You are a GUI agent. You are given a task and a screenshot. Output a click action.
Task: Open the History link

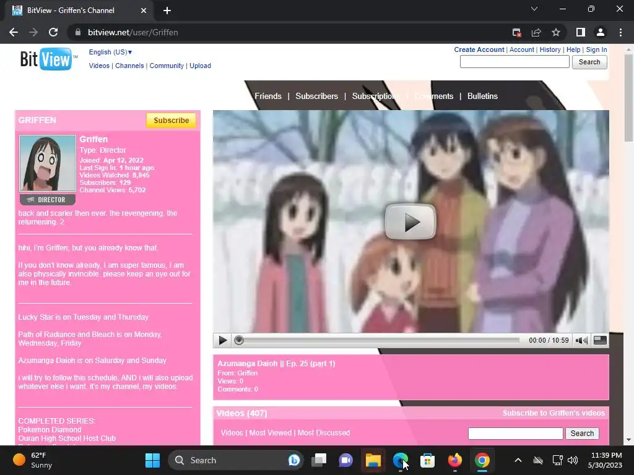pyautogui.click(x=550, y=49)
